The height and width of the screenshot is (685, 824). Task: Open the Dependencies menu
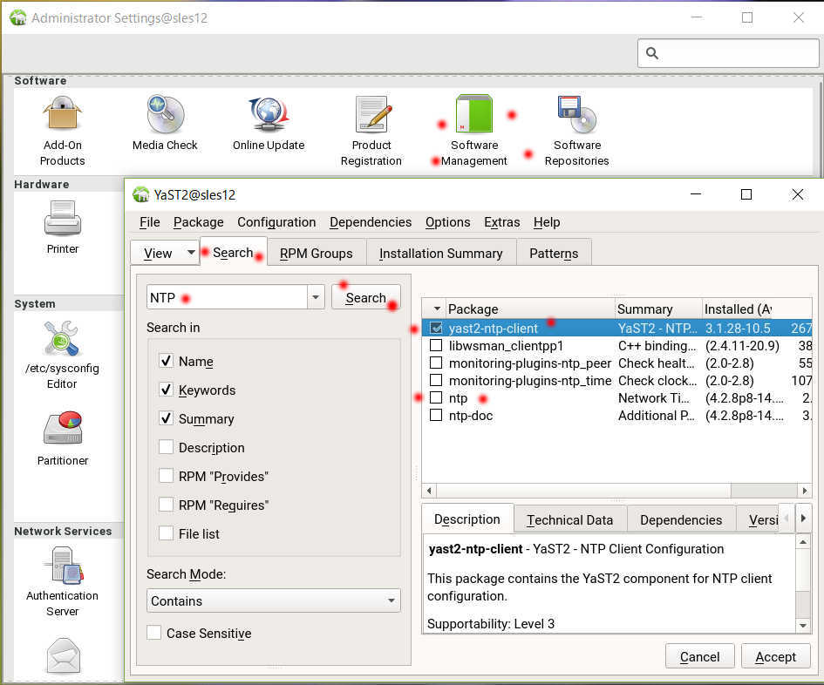(371, 222)
